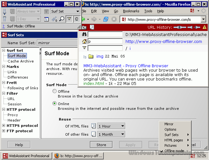Viewport: 209px width, 160px height.
Task: Click the Help button in Surf Sets
Action: 19,145
